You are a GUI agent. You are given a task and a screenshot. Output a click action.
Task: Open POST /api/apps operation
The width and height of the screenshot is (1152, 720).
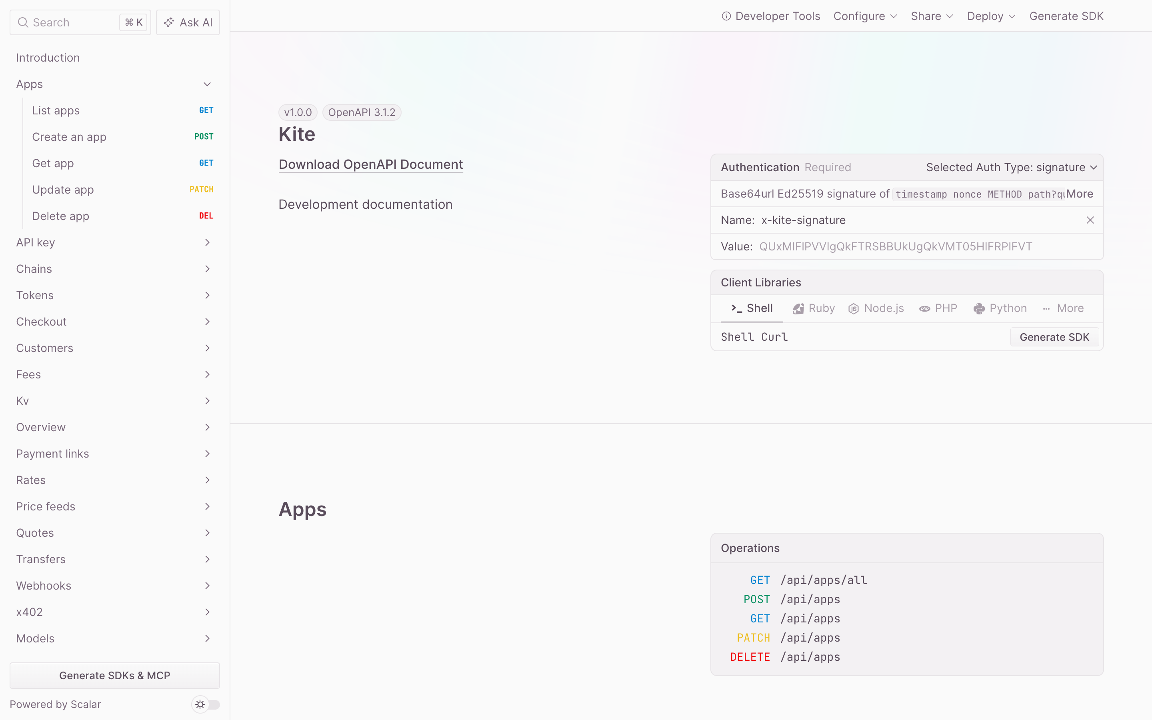[x=792, y=600]
